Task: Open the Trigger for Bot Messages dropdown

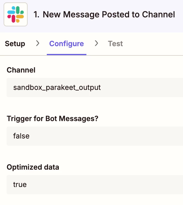Action: pyautogui.click(x=95, y=136)
